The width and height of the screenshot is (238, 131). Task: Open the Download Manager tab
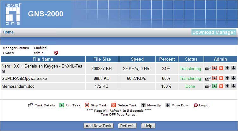point(214,32)
